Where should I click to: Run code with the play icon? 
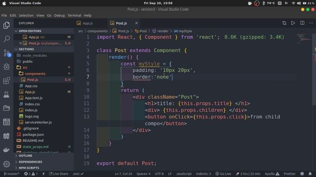[293, 23]
